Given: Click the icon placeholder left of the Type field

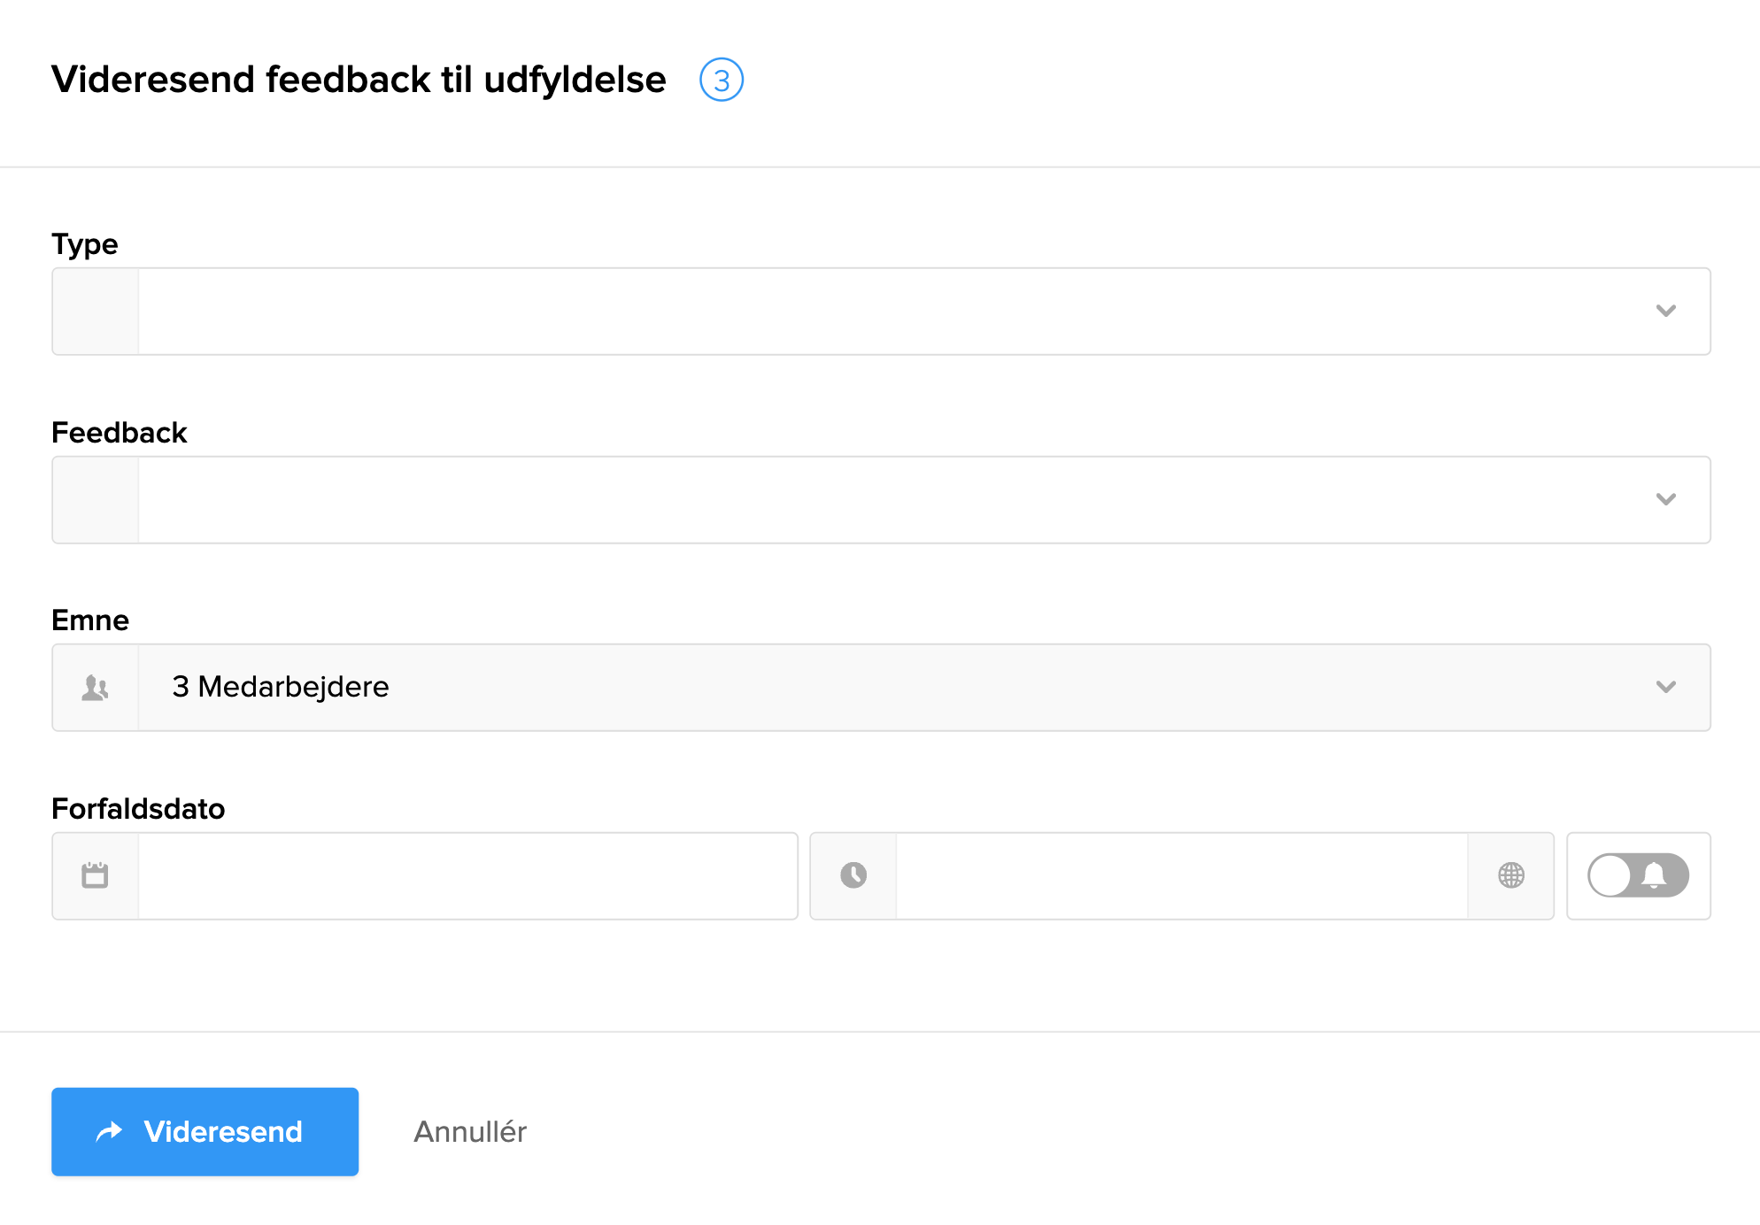Looking at the screenshot, I should pyautogui.click(x=95, y=311).
